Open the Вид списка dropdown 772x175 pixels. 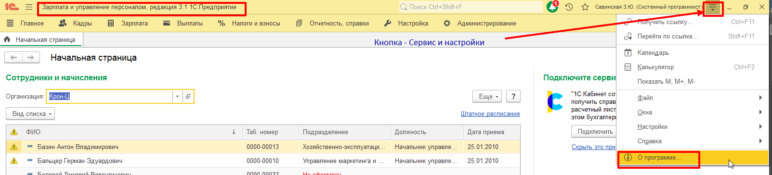coord(30,114)
